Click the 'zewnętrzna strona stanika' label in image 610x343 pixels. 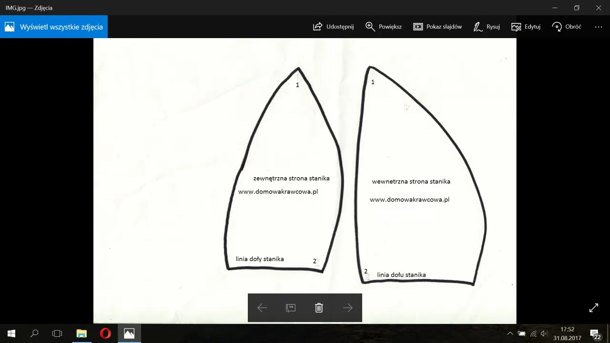click(x=292, y=178)
